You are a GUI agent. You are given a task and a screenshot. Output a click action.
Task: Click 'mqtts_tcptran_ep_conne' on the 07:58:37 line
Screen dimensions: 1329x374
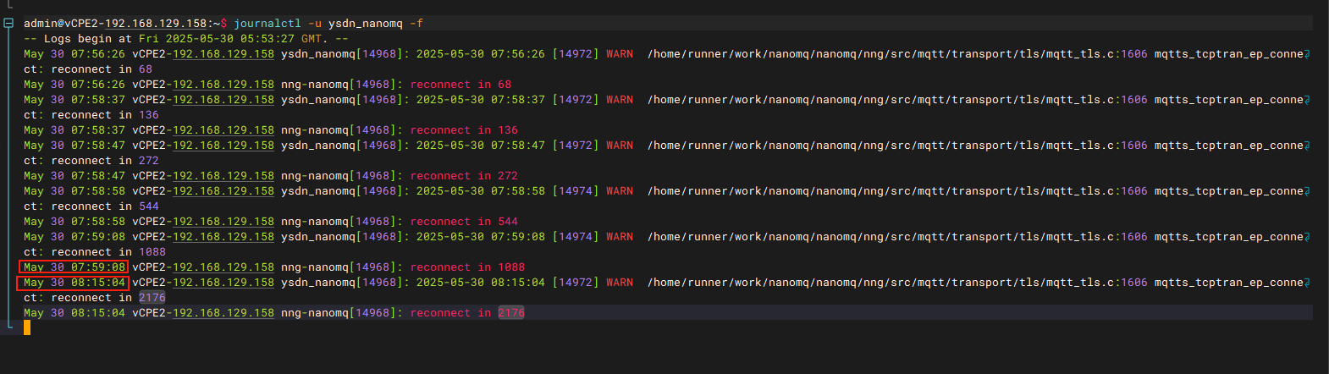click(x=1229, y=100)
